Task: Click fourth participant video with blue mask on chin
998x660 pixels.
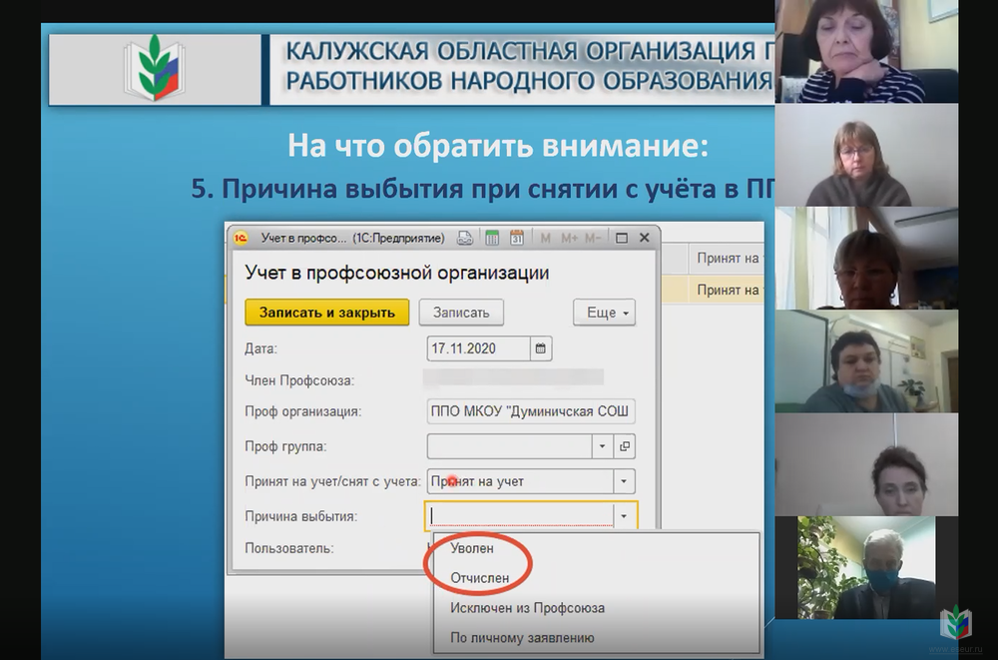Action: pos(866,361)
